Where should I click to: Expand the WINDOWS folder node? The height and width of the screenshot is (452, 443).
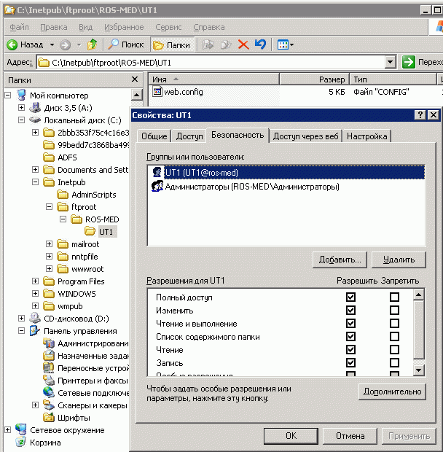click(35, 294)
